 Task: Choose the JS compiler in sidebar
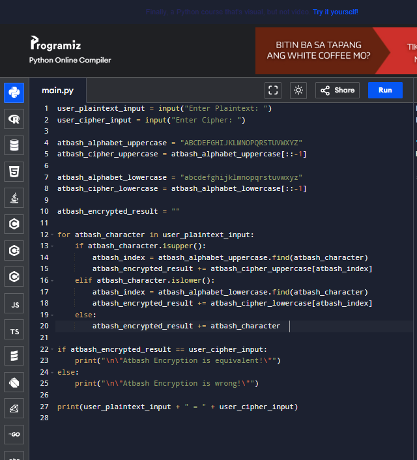click(14, 303)
